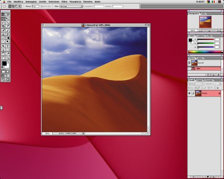Image resolution: width=224 pixels, height=179 pixels.
Task: Open the layer blend mode Normale dropdown
Action: [196, 84]
